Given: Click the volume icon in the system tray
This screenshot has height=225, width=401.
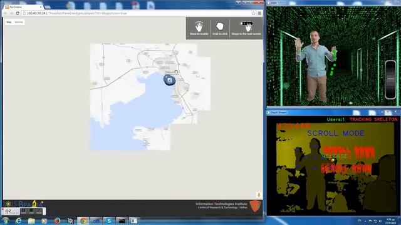Looking at the screenshot, I should (380, 221).
